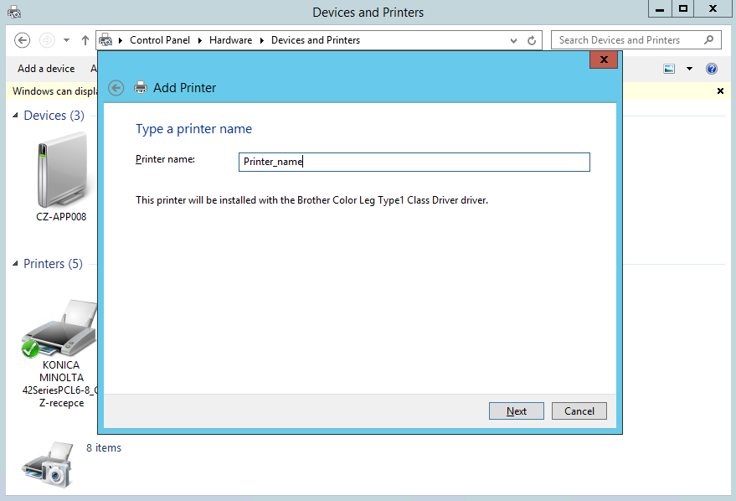Click the Add a device toolbar item
The width and height of the screenshot is (736, 501).
46,68
